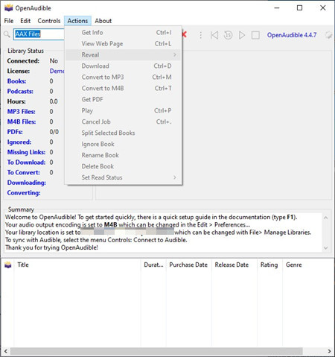Expand the Reveal submenu
The width and height of the screenshot is (335, 357).
[124, 55]
